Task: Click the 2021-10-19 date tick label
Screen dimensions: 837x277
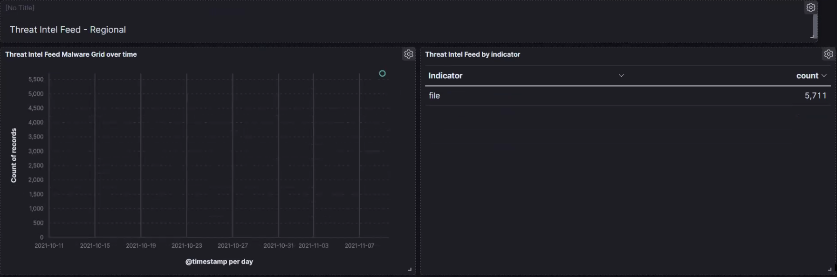Action: tap(141, 245)
